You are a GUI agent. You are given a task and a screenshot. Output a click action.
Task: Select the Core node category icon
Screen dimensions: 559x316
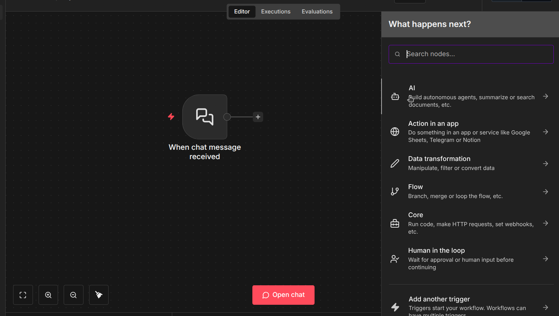point(395,223)
